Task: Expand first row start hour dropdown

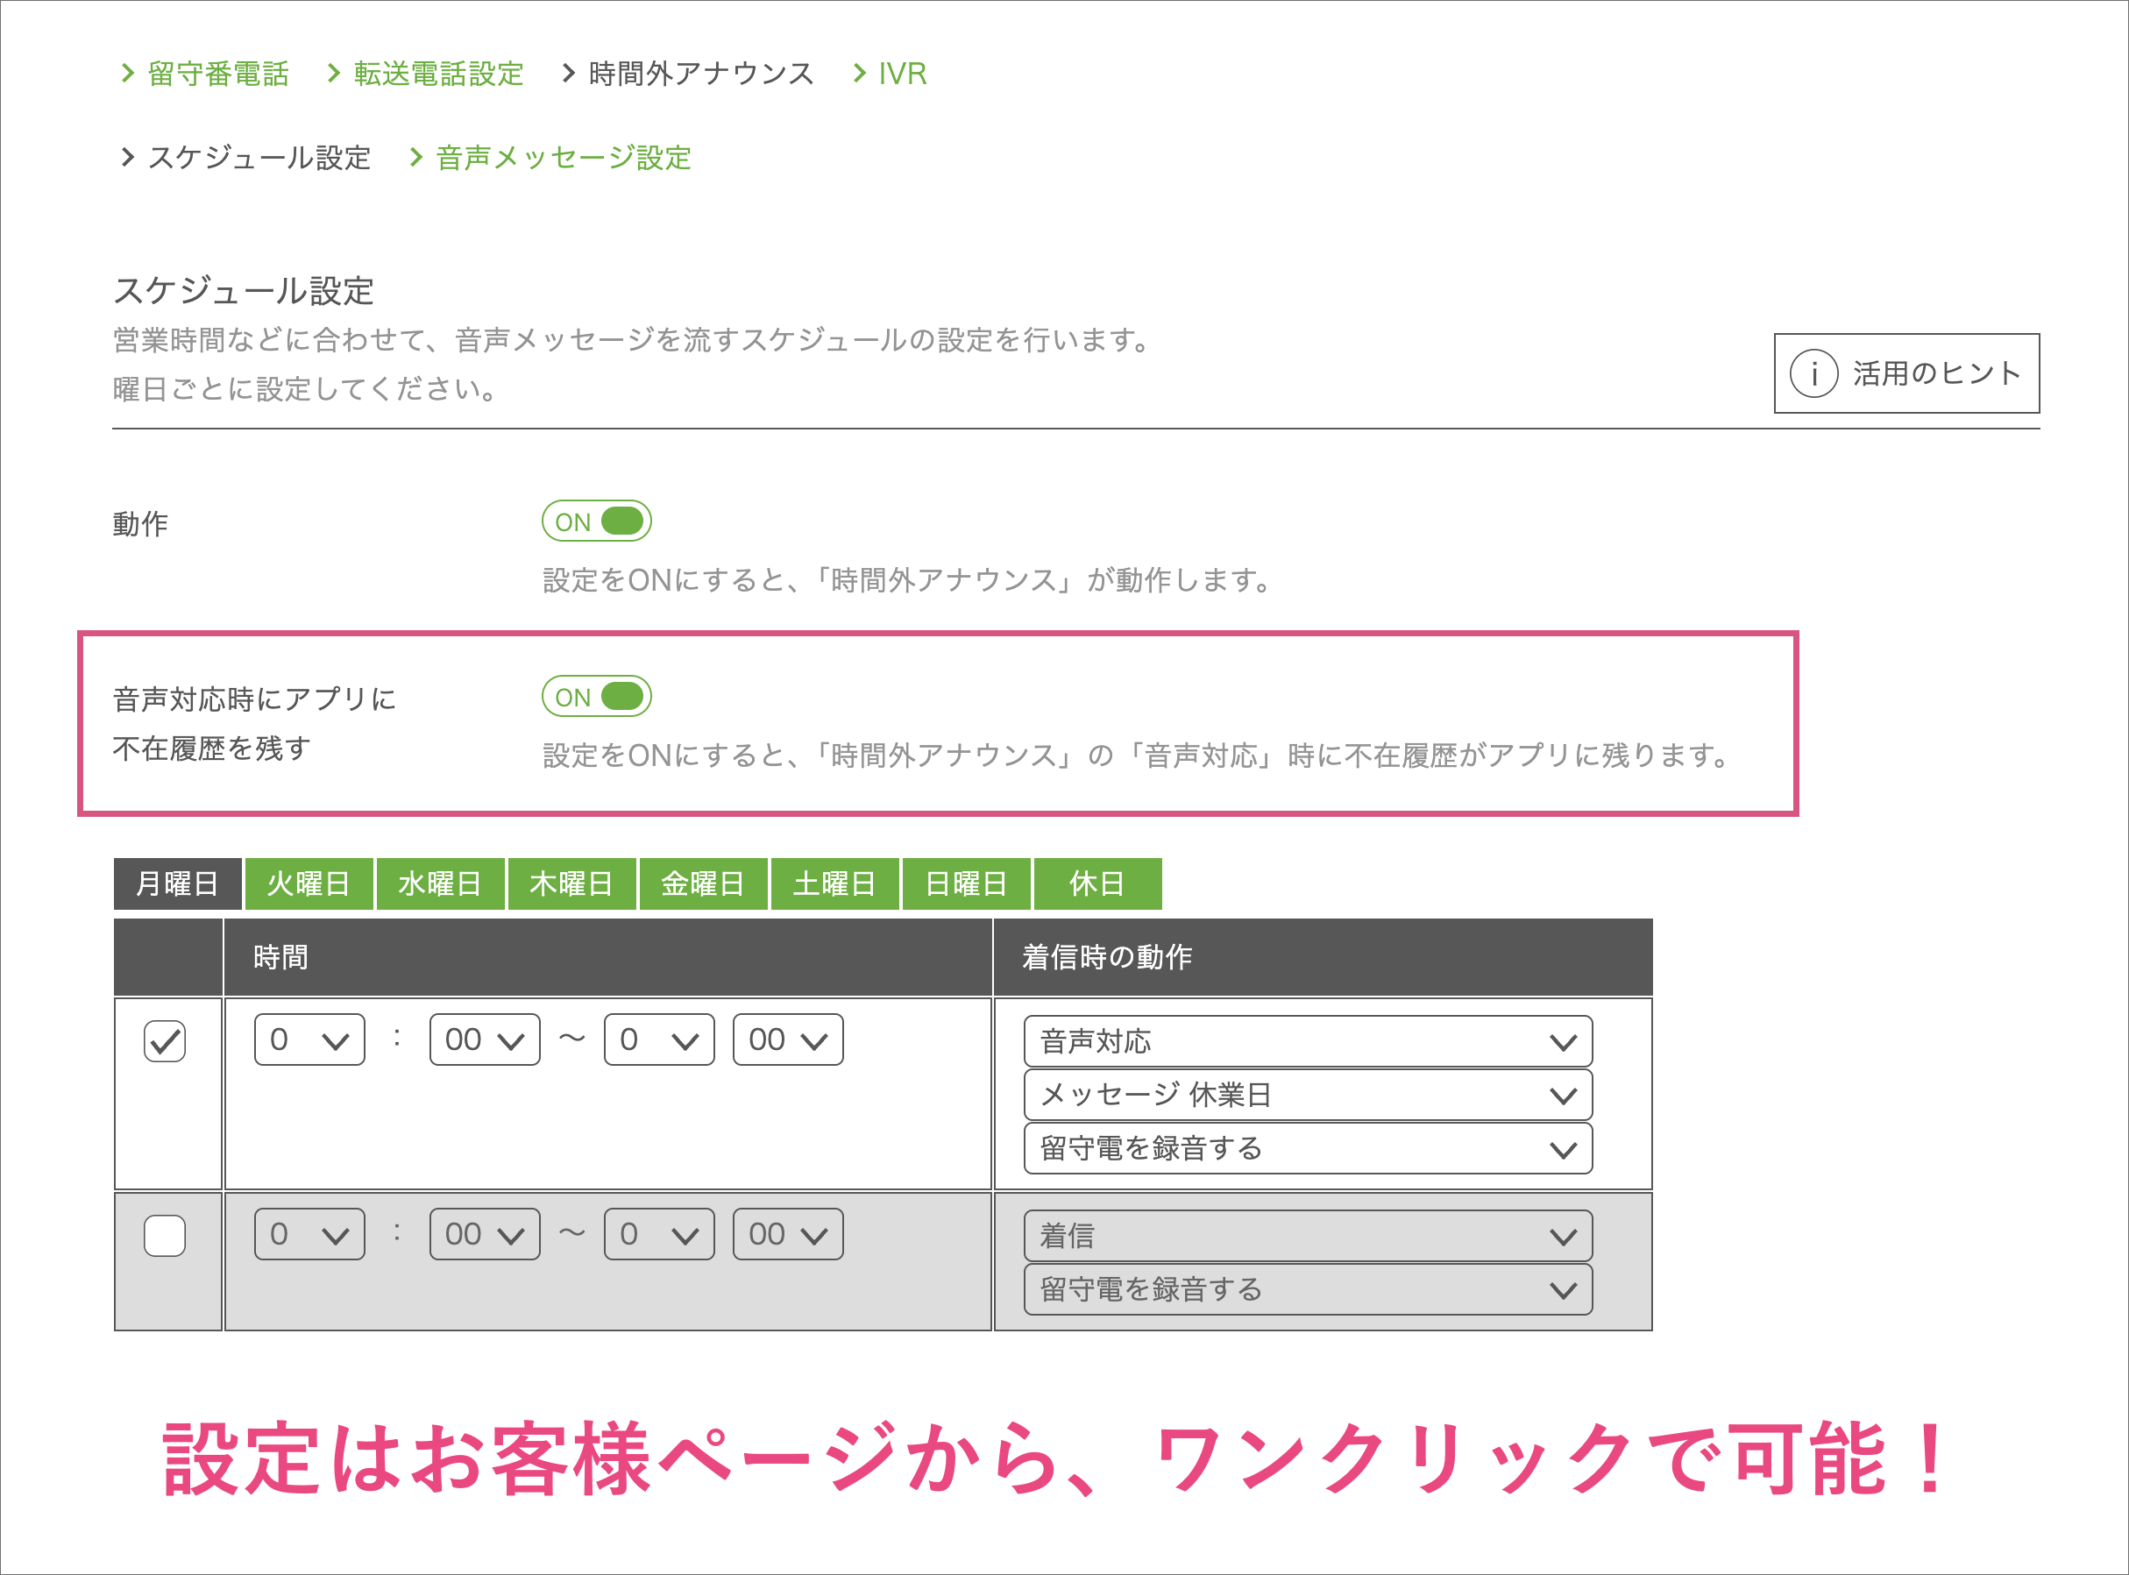Action: [309, 1039]
